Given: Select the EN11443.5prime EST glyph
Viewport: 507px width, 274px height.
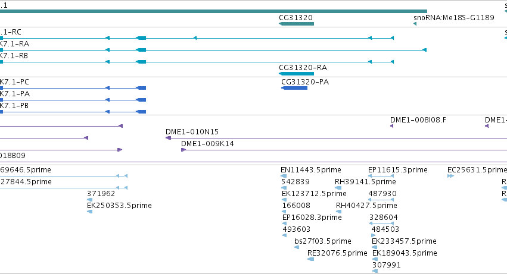Looking at the screenshot, I should [x=284, y=176].
